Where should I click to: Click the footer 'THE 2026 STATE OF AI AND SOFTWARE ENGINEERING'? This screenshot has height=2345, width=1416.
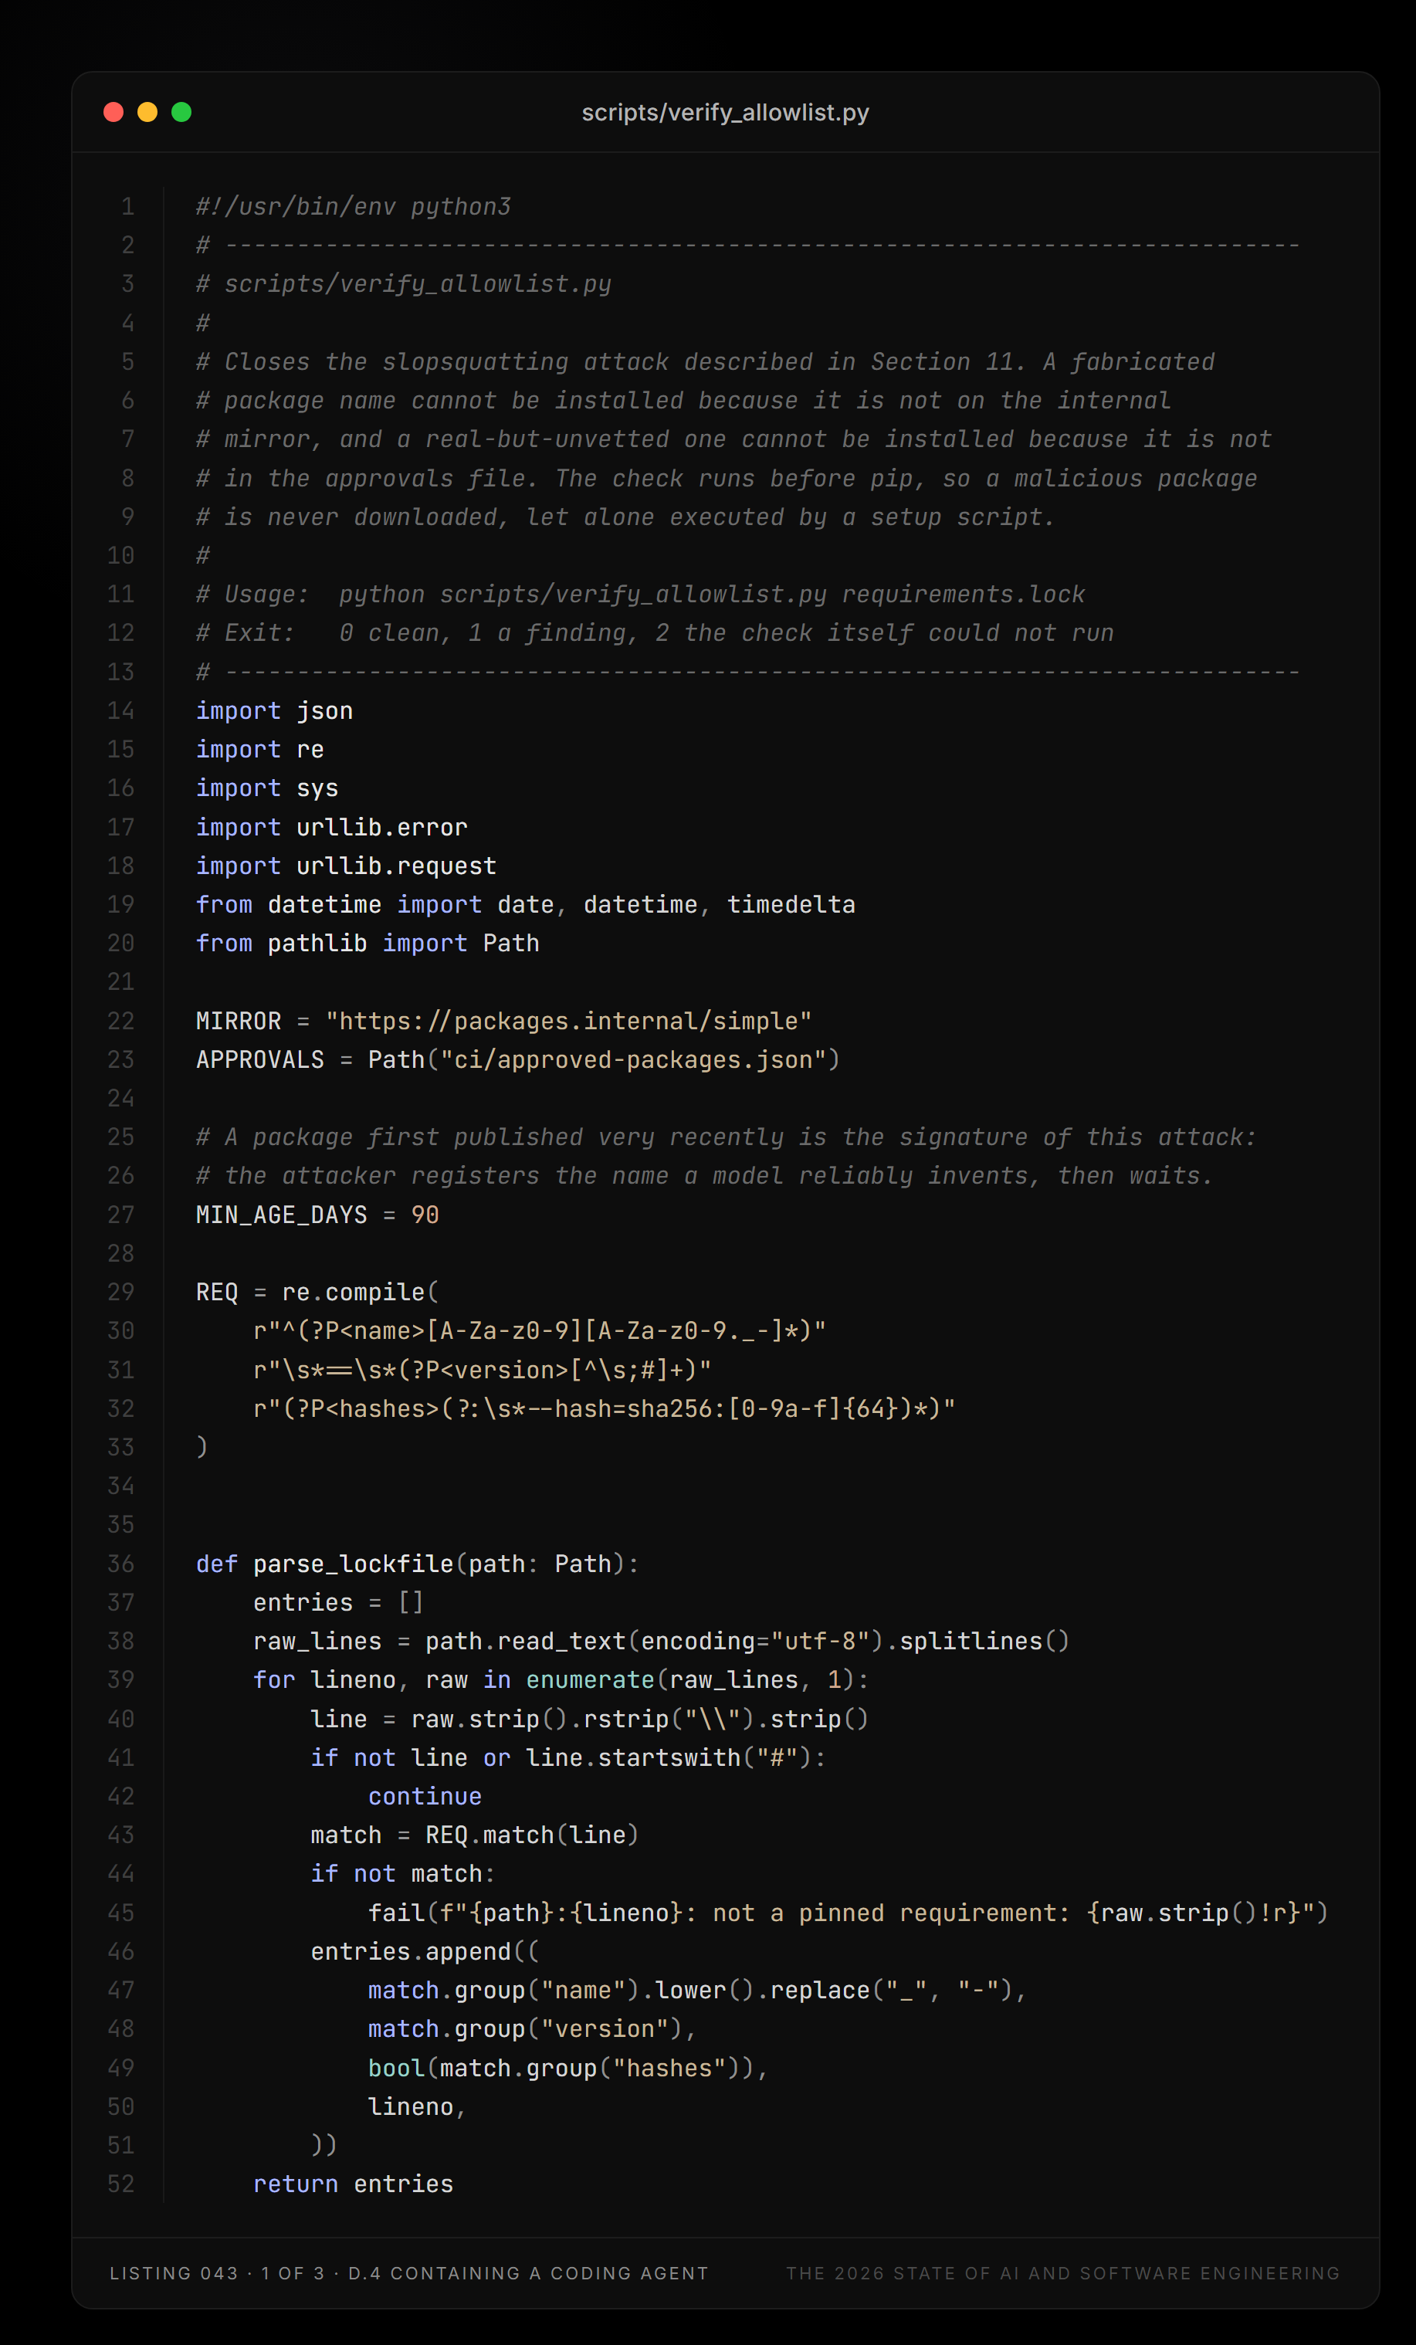(x=1063, y=2272)
